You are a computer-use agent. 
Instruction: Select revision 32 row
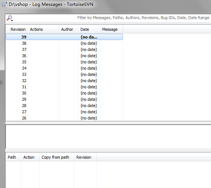64,81
